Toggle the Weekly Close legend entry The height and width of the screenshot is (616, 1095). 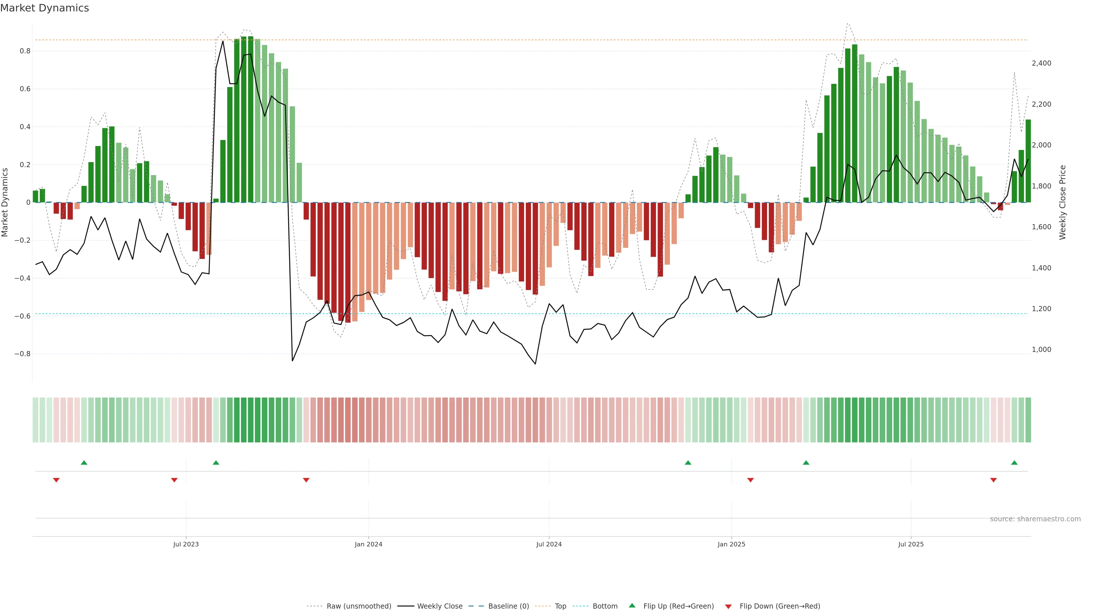click(439, 606)
